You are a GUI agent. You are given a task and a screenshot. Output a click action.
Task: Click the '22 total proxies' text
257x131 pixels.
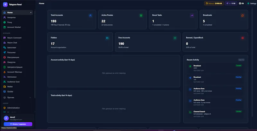[x=107, y=25]
